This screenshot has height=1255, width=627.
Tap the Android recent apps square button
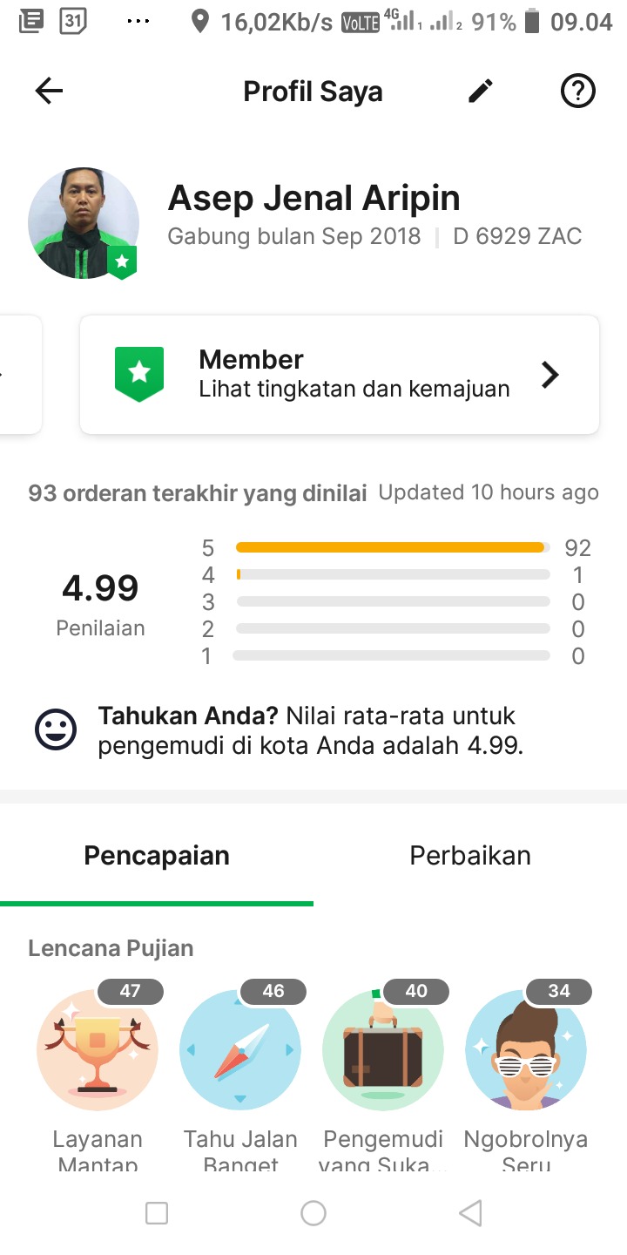[157, 1213]
